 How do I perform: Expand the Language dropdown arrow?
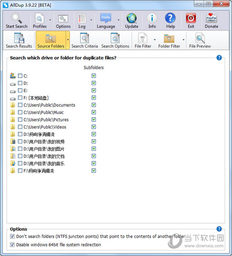tap(119, 20)
